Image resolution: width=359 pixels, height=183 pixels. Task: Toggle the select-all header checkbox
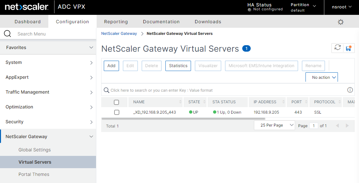pyautogui.click(x=116, y=102)
